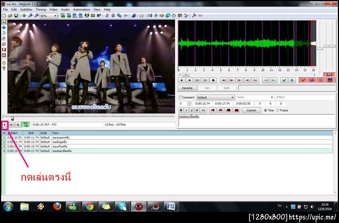Image resolution: width=339 pixels, height=223 pixels.
Task: Click the play current line video button
Action: pyautogui.click(x=11, y=125)
